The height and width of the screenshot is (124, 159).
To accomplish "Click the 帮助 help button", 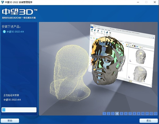I will tap(10, 121).
